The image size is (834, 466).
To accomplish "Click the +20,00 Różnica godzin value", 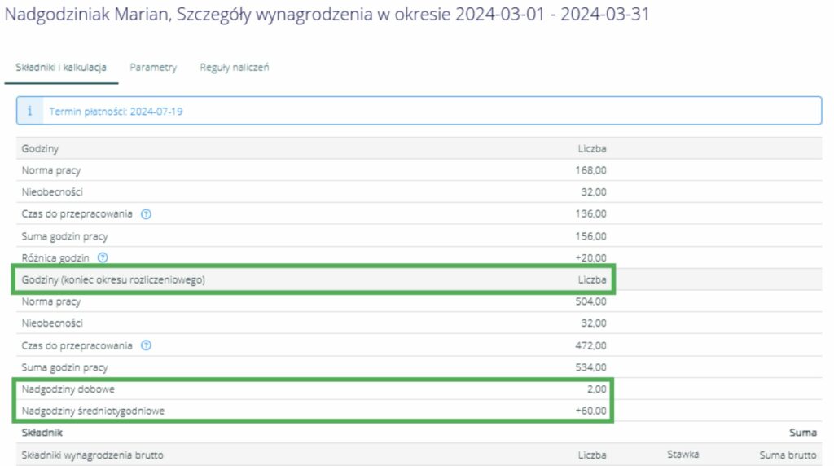I will coord(590,258).
